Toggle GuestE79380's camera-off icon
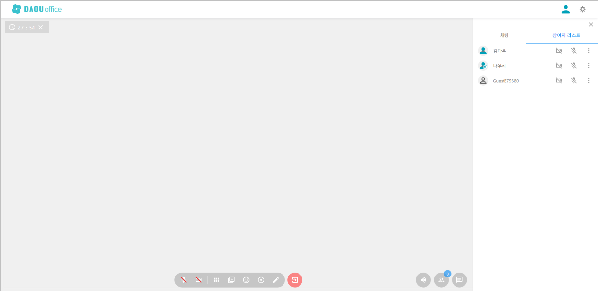The width and height of the screenshot is (598, 291). tap(559, 81)
